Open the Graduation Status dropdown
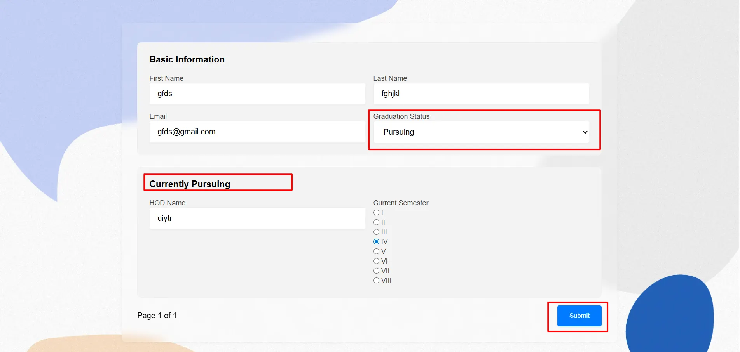This screenshot has height=352, width=740. (x=481, y=132)
